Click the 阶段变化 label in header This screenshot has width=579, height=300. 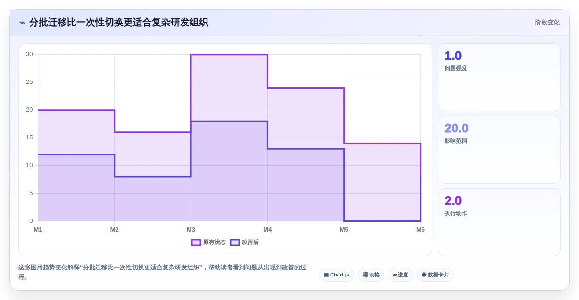click(547, 23)
